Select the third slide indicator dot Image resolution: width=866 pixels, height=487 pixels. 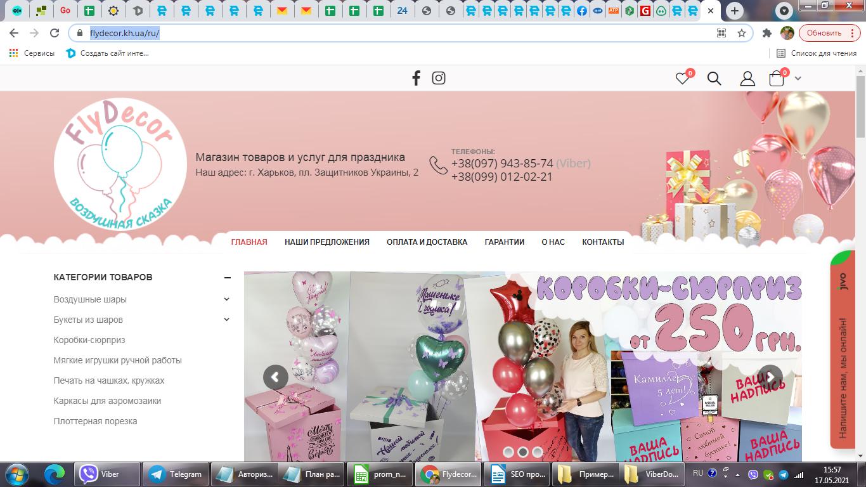click(538, 452)
